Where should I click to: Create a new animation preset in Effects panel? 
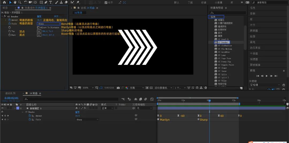[x=241, y=88]
